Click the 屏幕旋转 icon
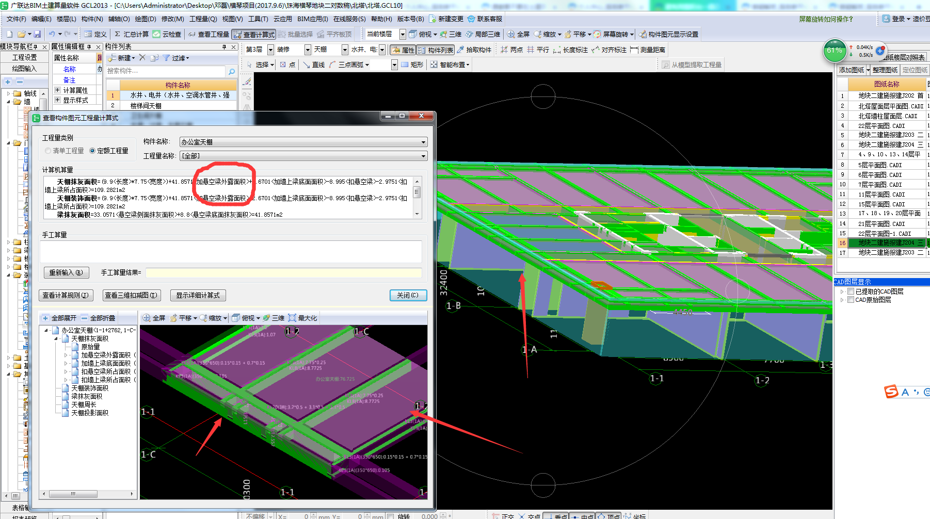 pyautogui.click(x=597, y=34)
